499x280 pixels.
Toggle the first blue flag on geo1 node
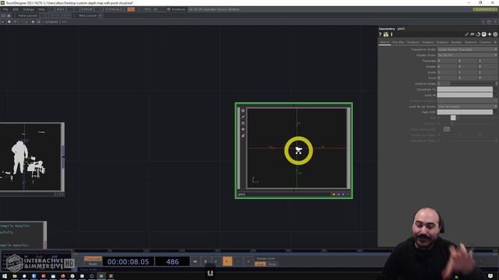coord(338,194)
